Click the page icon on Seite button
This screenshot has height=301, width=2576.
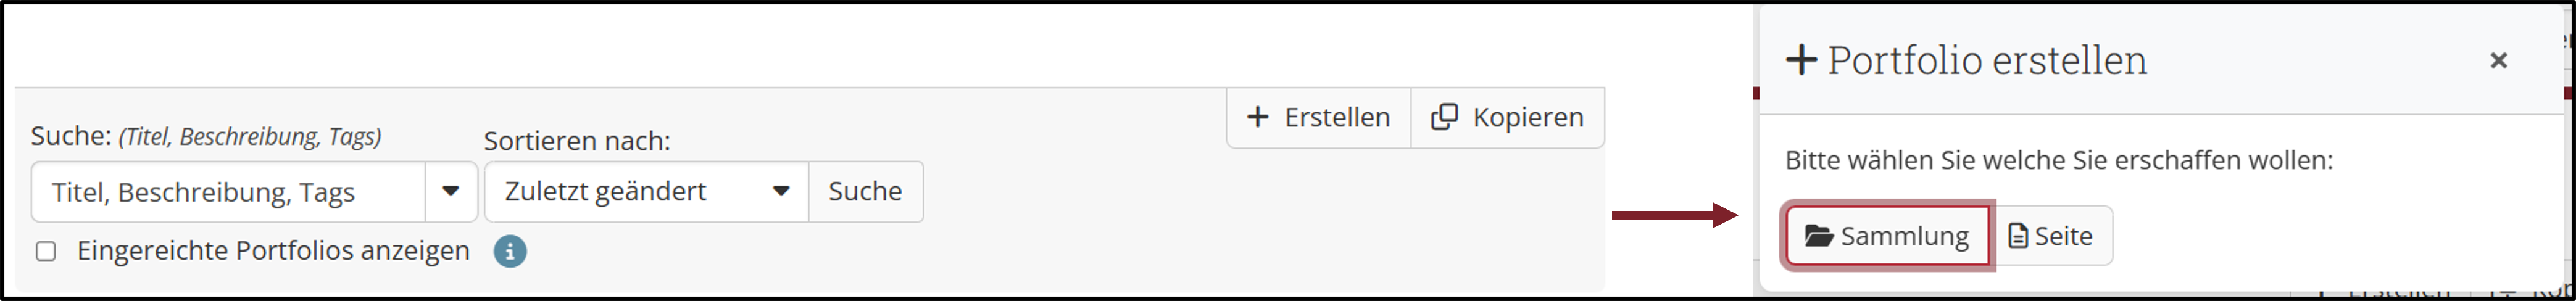[2018, 236]
